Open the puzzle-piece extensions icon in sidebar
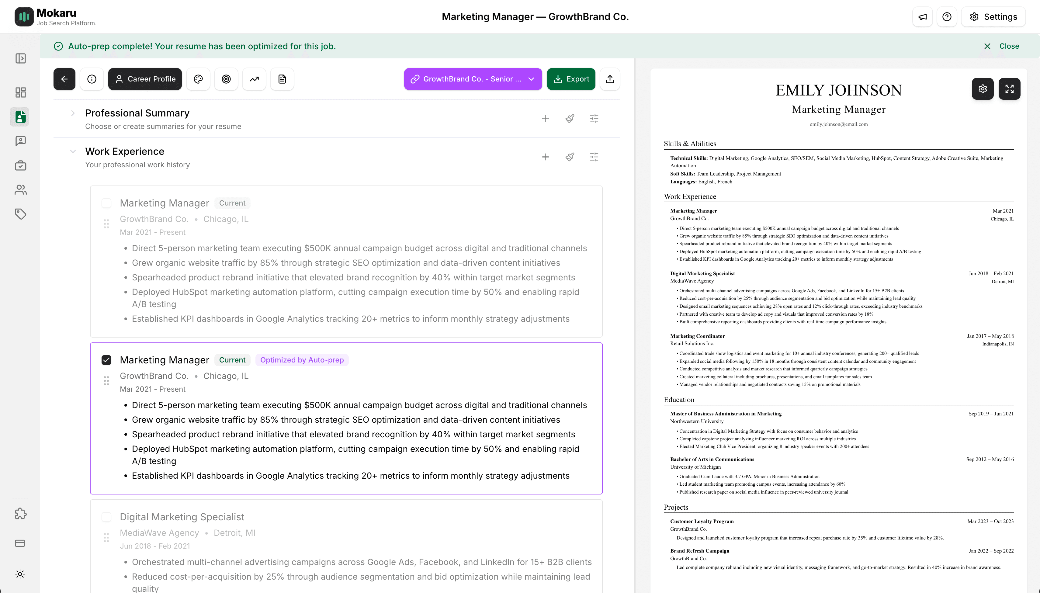This screenshot has height=593, width=1040. click(20, 514)
